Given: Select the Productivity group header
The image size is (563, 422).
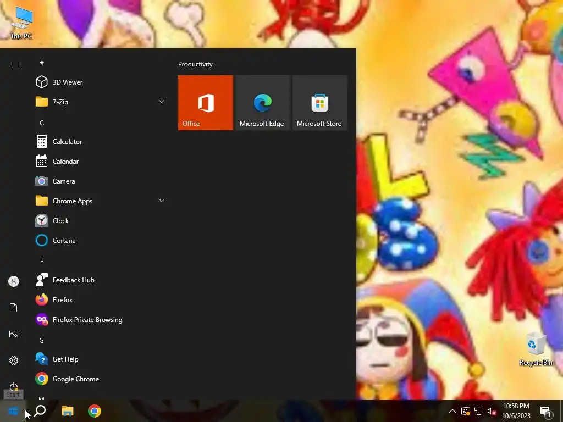Looking at the screenshot, I should pyautogui.click(x=195, y=64).
